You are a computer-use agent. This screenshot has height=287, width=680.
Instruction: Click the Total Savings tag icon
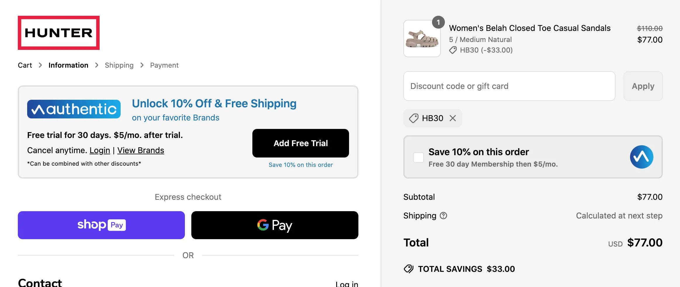click(409, 269)
